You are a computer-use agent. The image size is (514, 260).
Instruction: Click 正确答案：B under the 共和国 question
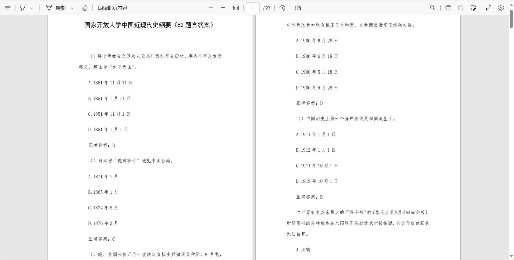click(310, 197)
